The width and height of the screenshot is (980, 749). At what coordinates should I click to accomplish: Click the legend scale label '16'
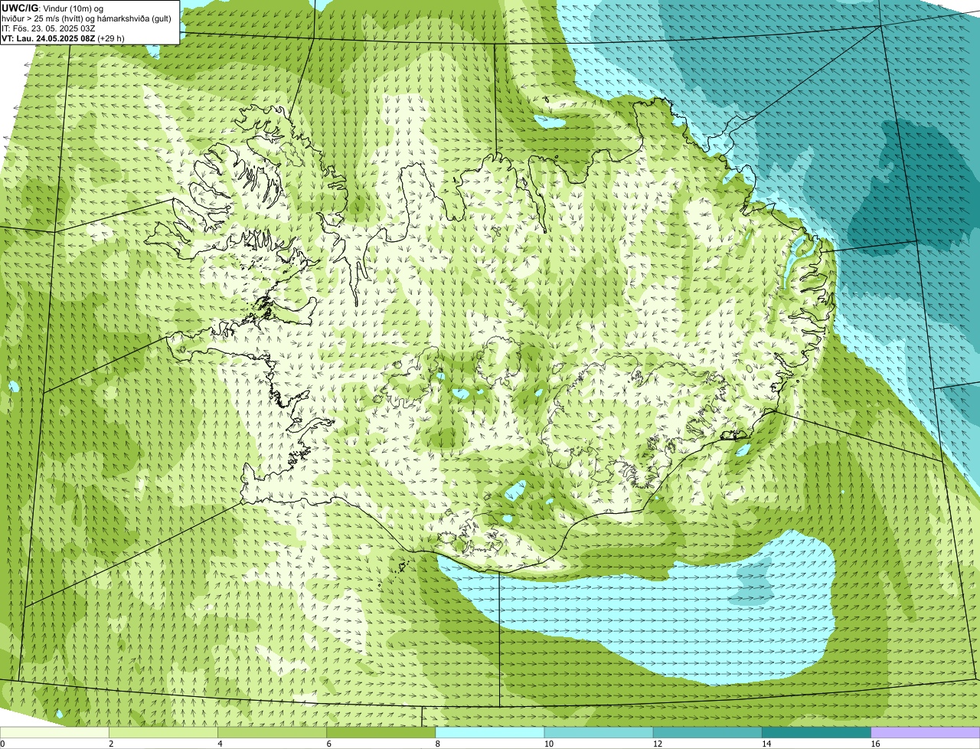(x=876, y=744)
